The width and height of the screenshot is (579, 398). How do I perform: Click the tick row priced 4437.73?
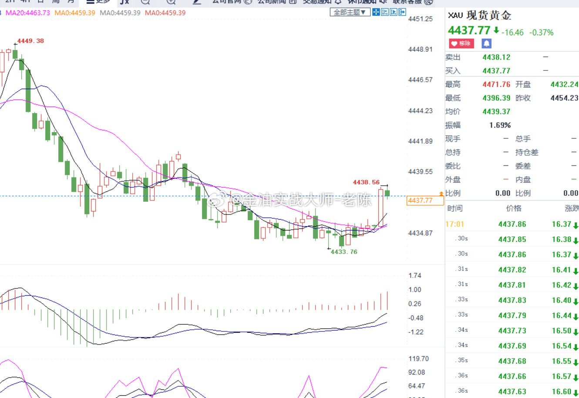pyautogui.click(x=512, y=331)
